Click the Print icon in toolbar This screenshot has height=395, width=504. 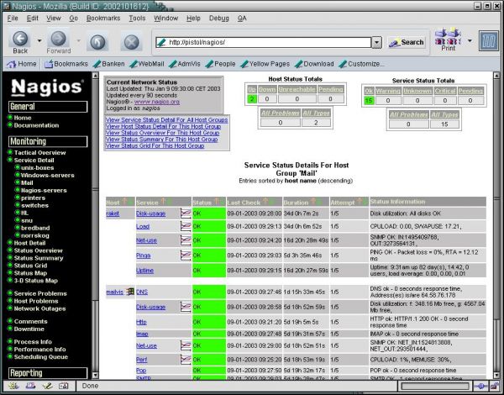point(449,40)
